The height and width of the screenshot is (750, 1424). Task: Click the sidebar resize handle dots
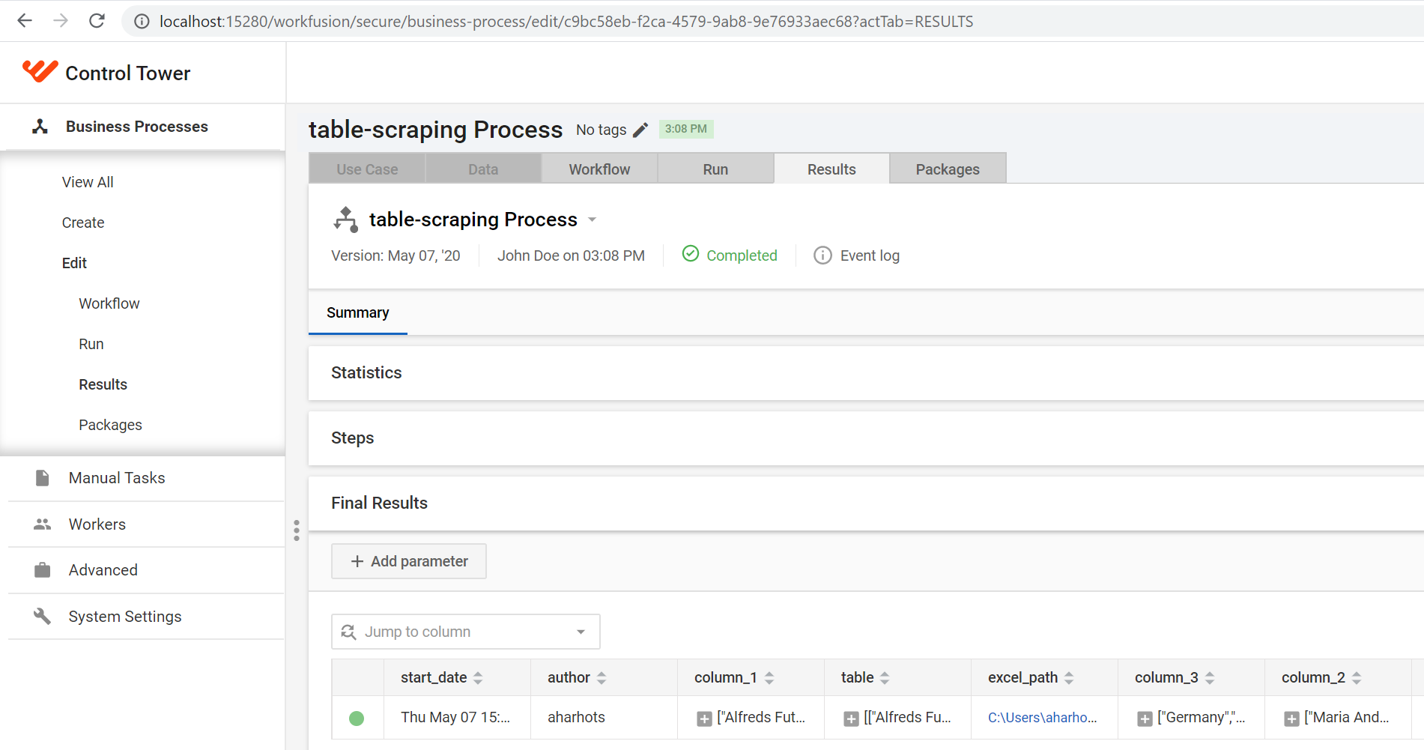click(x=297, y=530)
